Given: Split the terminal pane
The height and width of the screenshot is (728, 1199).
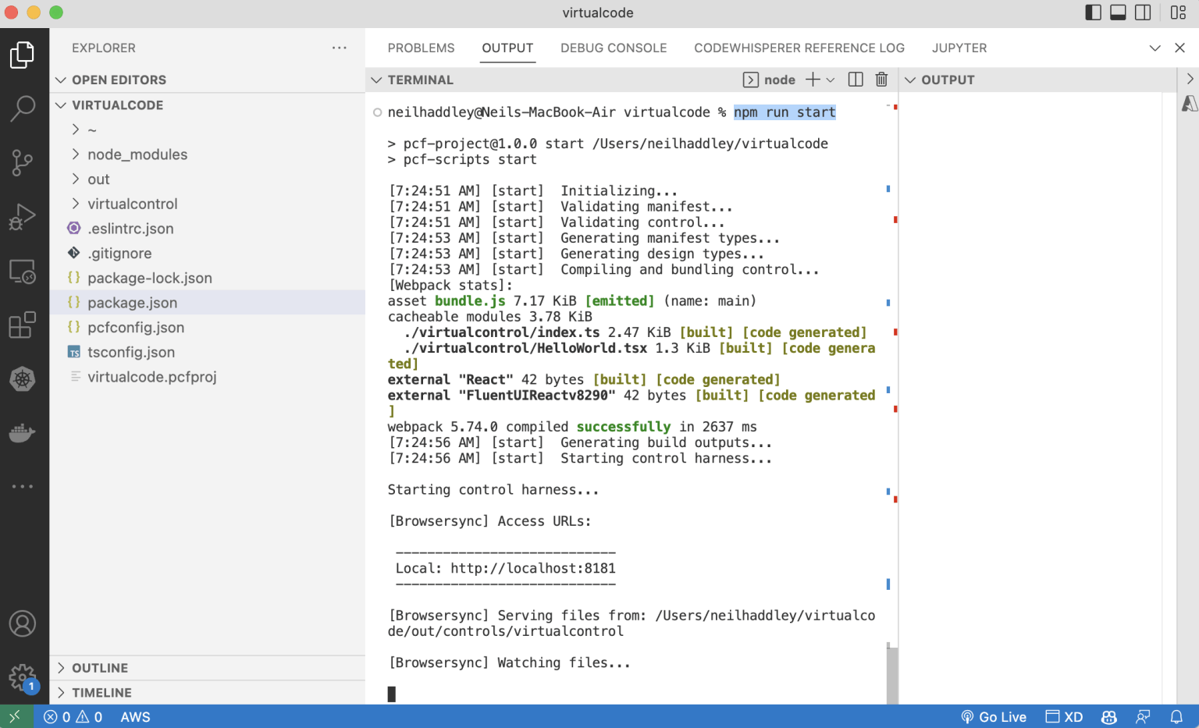Looking at the screenshot, I should click(x=856, y=80).
